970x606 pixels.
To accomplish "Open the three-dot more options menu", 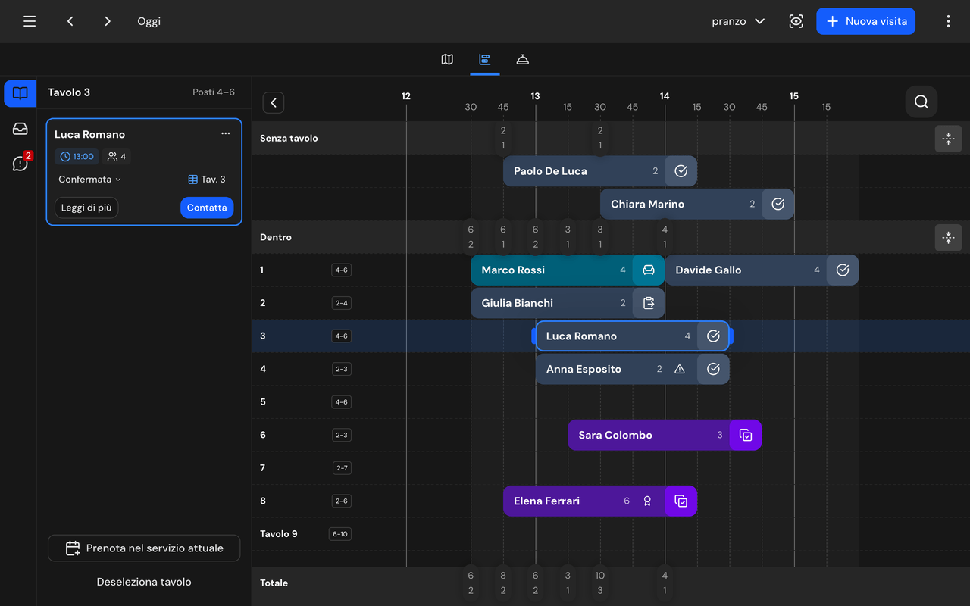I will click(x=948, y=21).
